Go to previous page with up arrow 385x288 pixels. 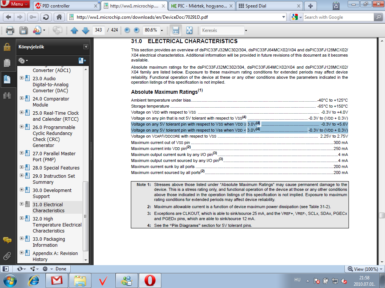tap(74, 30)
